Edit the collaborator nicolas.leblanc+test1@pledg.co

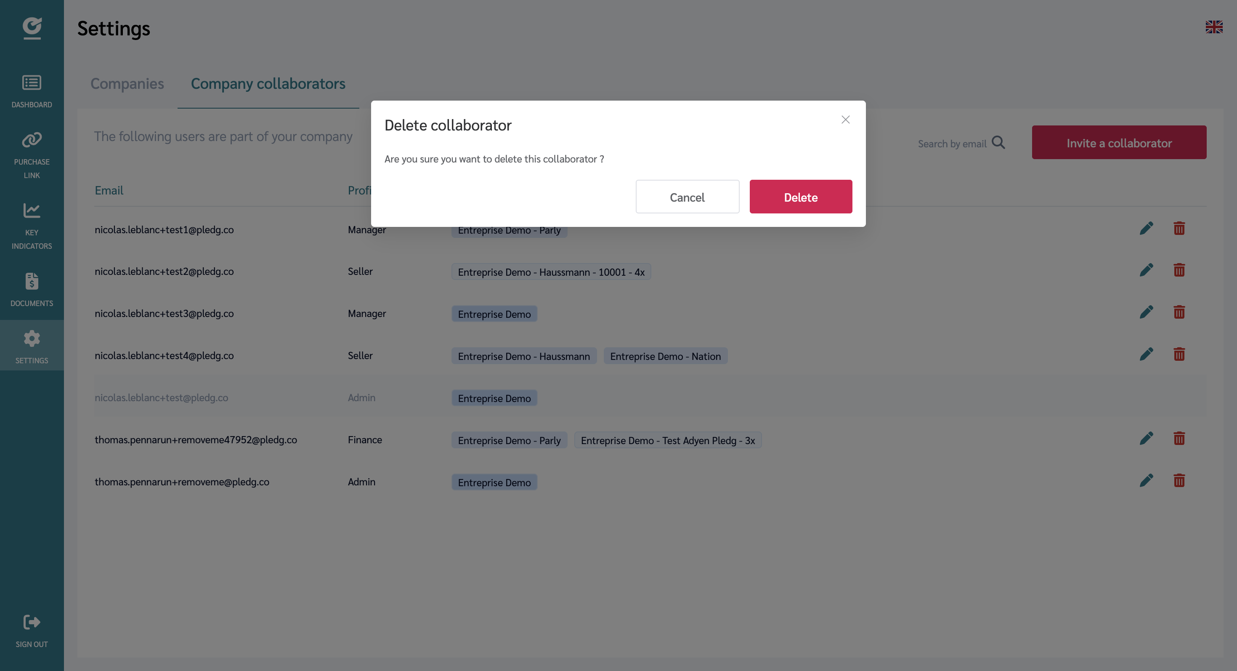click(1147, 228)
